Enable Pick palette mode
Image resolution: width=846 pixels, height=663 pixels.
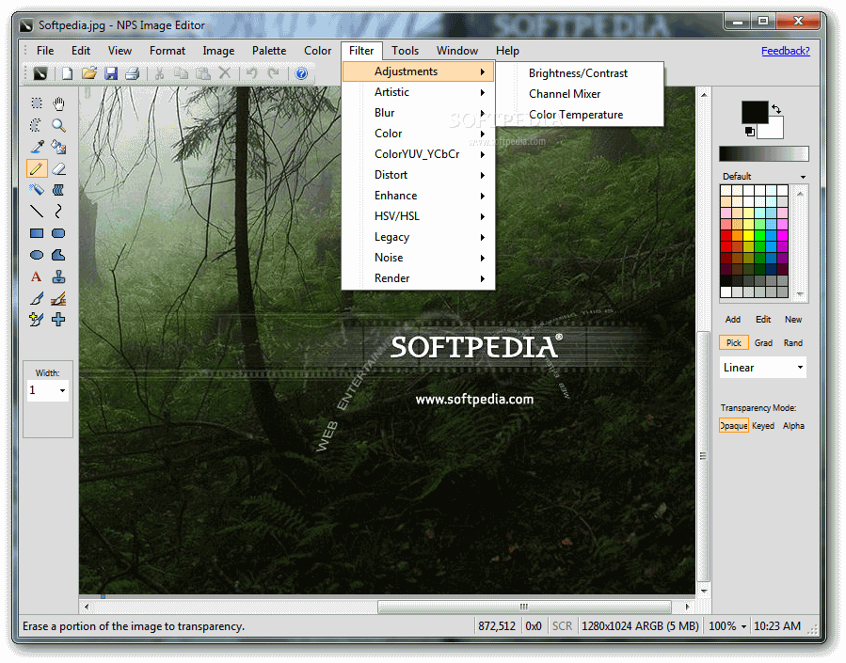coord(734,343)
